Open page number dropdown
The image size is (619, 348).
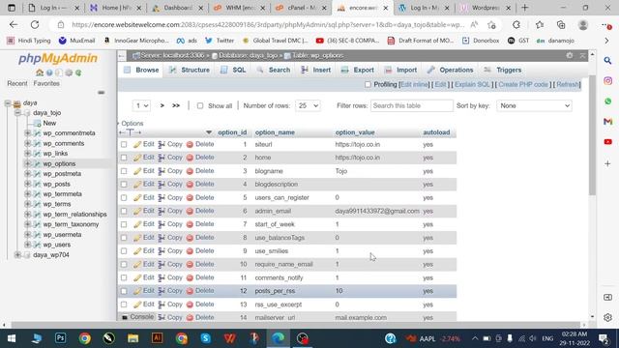[141, 105]
